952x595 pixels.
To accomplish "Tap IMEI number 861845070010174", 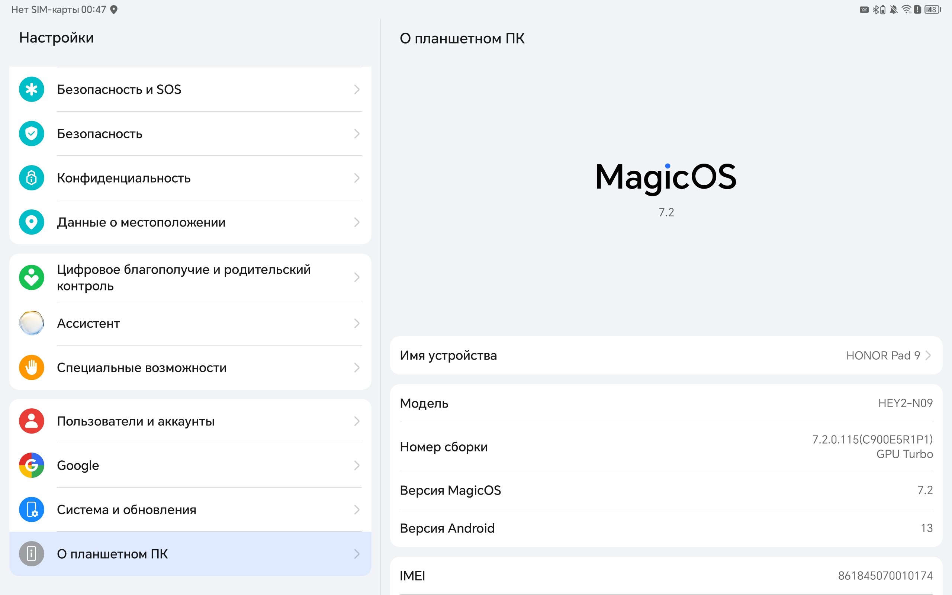I will tap(885, 576).
